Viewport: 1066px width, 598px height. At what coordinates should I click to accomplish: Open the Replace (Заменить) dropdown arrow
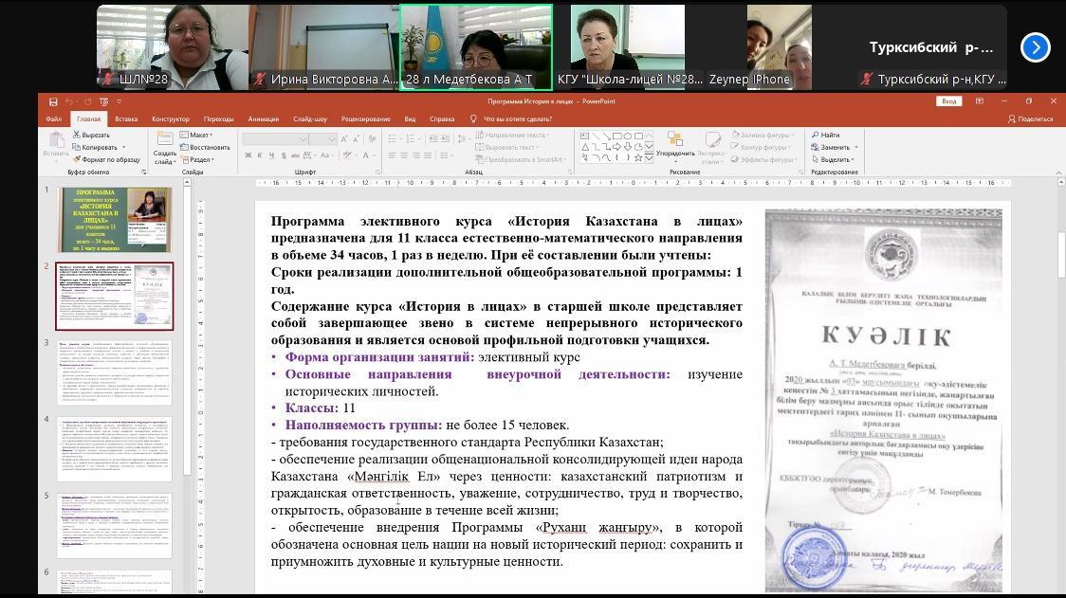(855, 148)
